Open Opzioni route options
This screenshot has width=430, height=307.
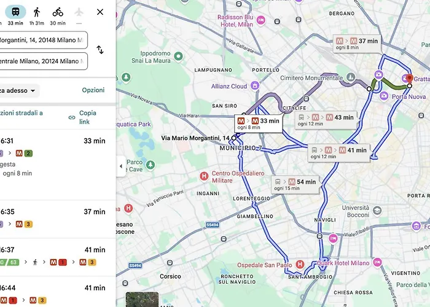93,90
